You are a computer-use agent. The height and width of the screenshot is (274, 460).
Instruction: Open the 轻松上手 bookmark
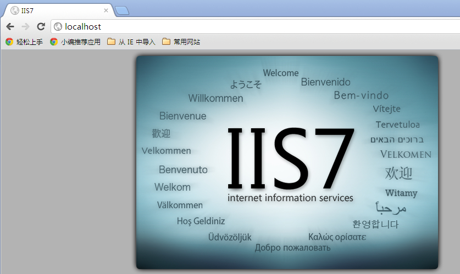click(x=24, y=42)
